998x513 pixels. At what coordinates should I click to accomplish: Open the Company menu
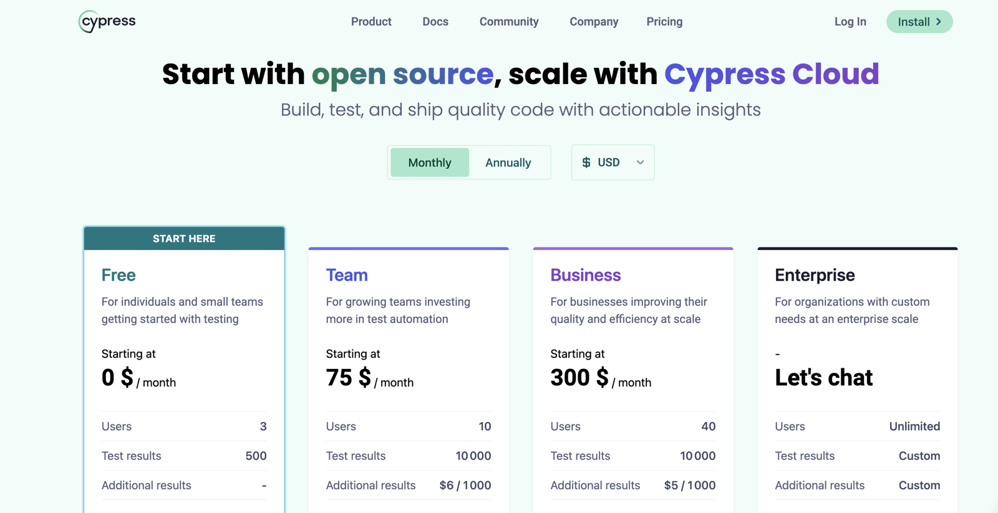pyautogui.click(x=594, y=22)
